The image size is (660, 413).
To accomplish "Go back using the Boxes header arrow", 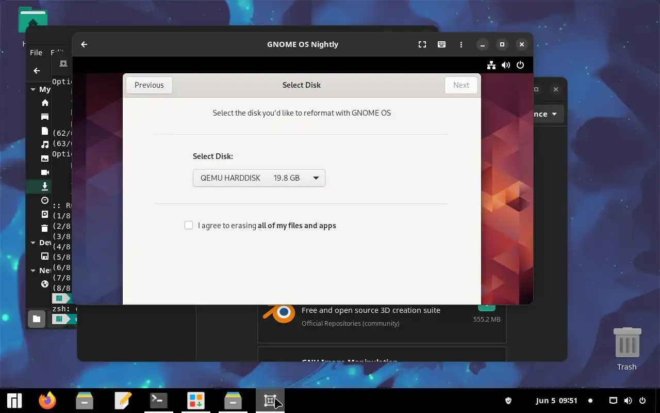I will [84, 44].
